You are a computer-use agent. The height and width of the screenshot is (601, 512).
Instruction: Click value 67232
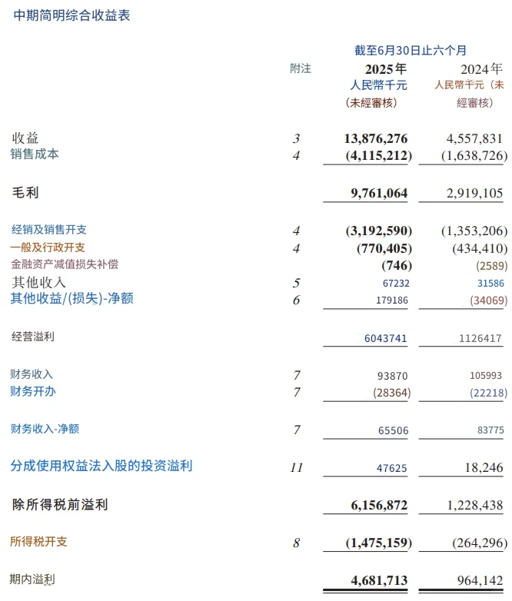point(396,284)
